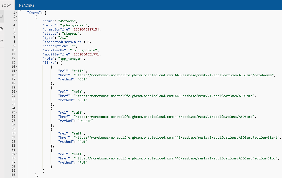This screenshot has width=282, height=178.
Task: Click the "description" key
Action: (55, 46)
